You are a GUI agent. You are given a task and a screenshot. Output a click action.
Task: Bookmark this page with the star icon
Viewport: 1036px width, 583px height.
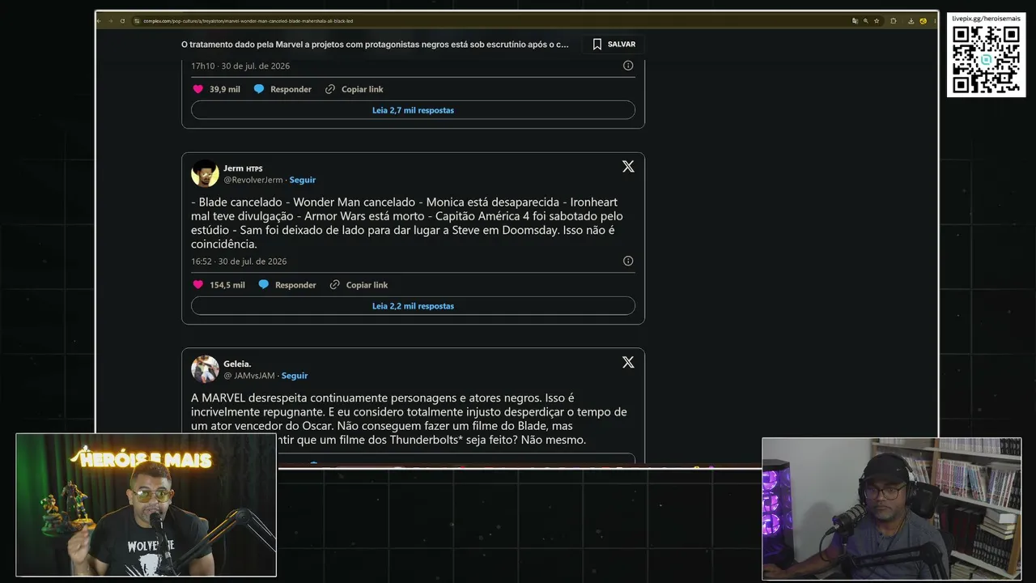pyautogui.click(x=877, y=21)
